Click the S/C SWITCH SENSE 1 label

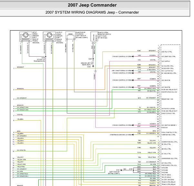click(x=169, y=125)
